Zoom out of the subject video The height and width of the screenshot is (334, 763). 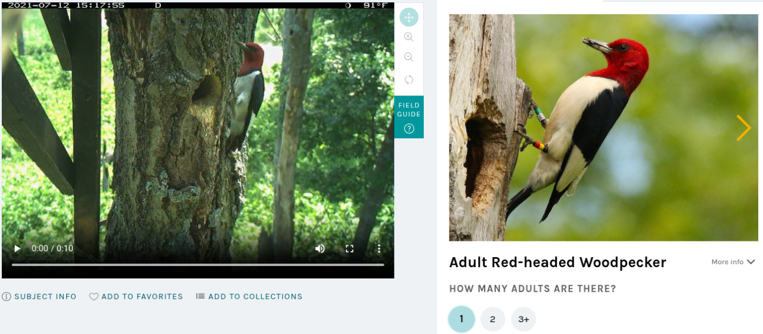tap(409, 57)
